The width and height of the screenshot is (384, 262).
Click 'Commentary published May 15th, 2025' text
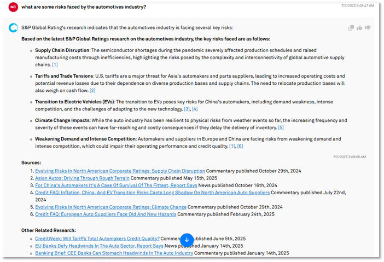(x=174, y=178)
